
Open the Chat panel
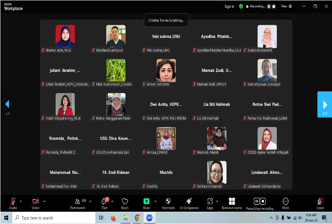click(104, 203)
